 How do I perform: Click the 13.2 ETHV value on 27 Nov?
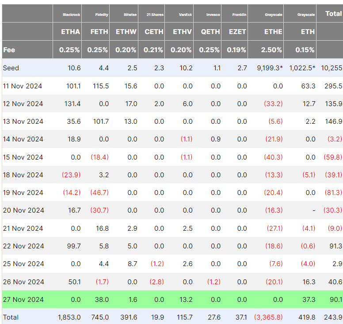[186, 300]
